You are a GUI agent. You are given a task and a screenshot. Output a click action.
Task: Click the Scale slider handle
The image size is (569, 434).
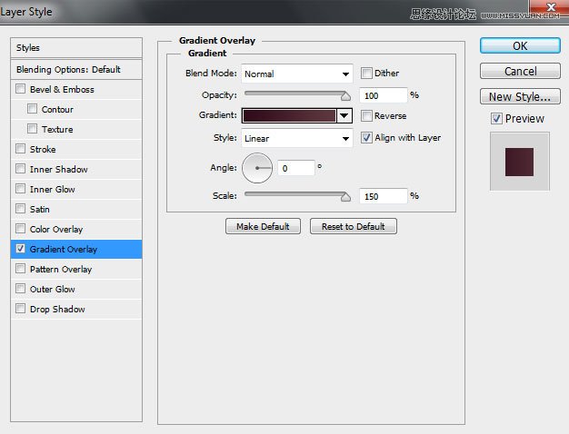345,197
